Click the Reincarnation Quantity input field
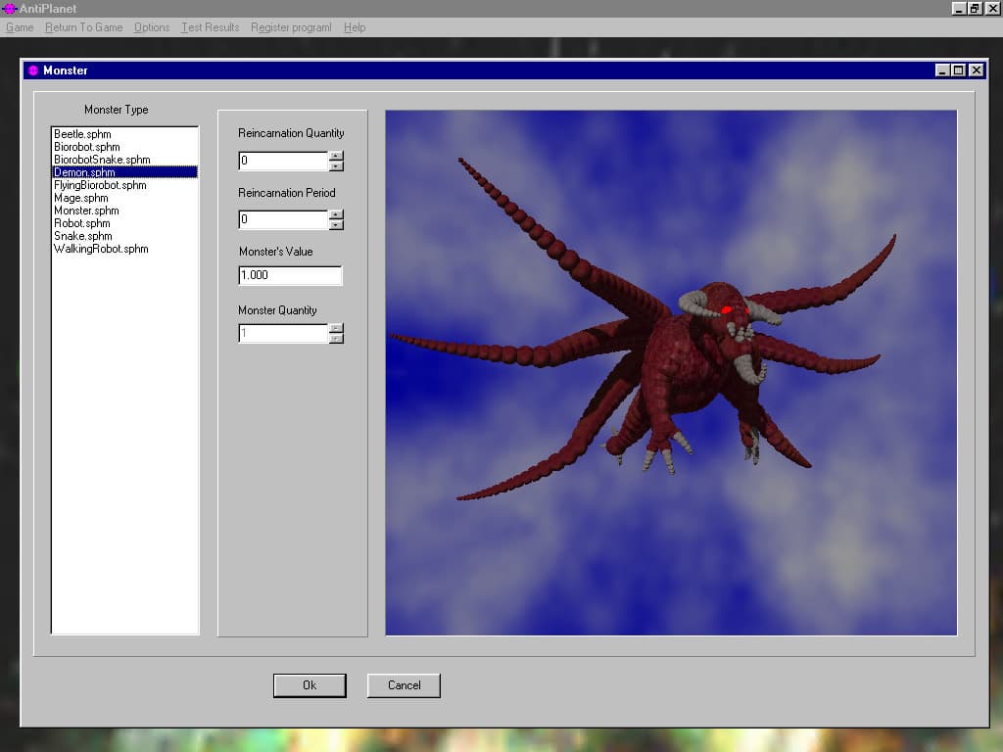The image size is (1003, 752). tap(283, 161)
